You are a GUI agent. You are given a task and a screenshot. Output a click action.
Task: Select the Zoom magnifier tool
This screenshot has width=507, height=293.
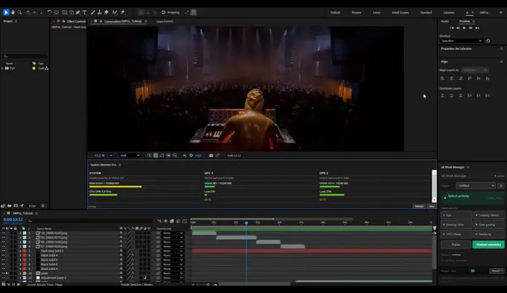coord(20,12)
